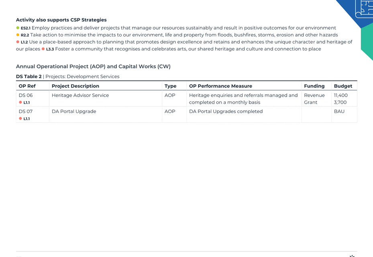Viewport: 373px width, 257px height.
Task: Click the red dot beside L3.3
Action: point(43,49)
